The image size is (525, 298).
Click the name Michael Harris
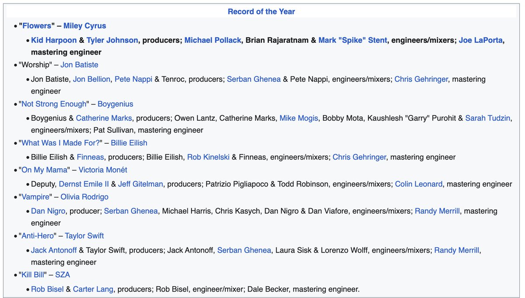point(187,211)
